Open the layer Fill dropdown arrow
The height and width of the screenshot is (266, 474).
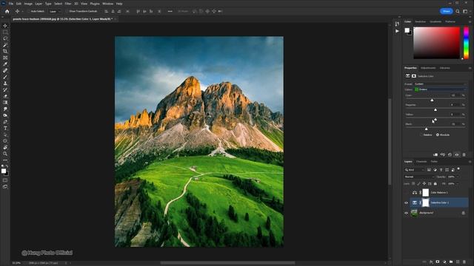[x=458, y=184]
